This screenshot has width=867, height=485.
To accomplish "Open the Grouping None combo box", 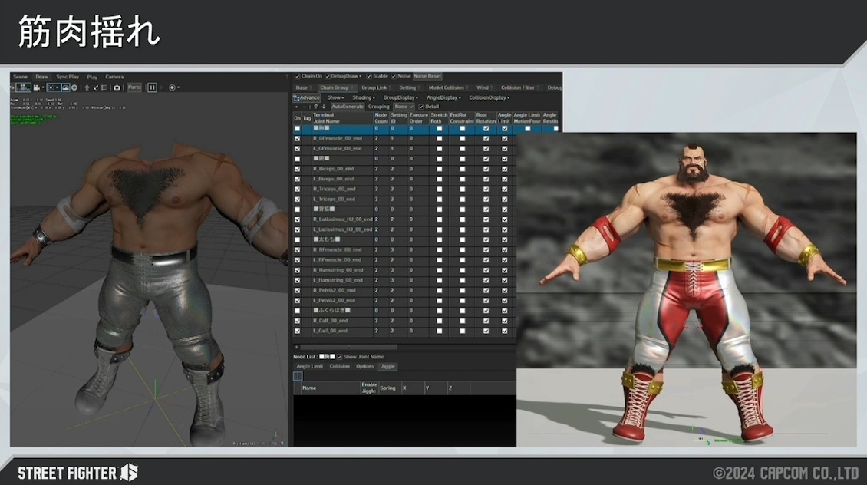I will [404, 107].
